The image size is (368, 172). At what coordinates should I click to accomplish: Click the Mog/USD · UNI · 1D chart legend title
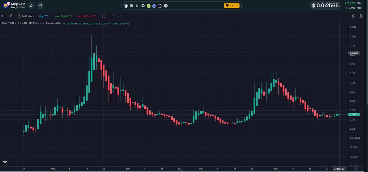[x=31, y=23]
